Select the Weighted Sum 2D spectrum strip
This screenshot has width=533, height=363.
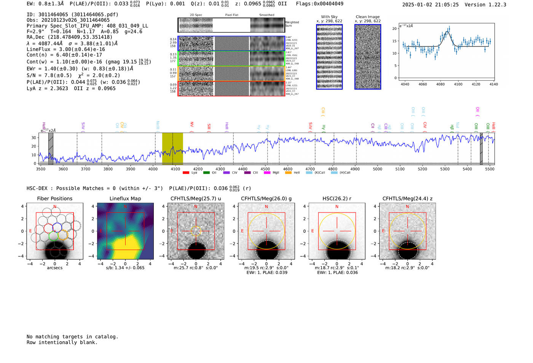(x=231, y=25)
